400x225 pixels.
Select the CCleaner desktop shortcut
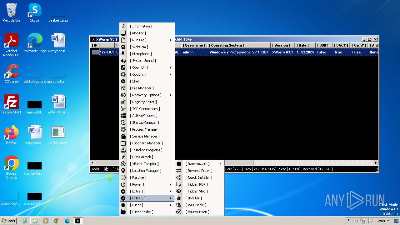click(x=11, y=74)
